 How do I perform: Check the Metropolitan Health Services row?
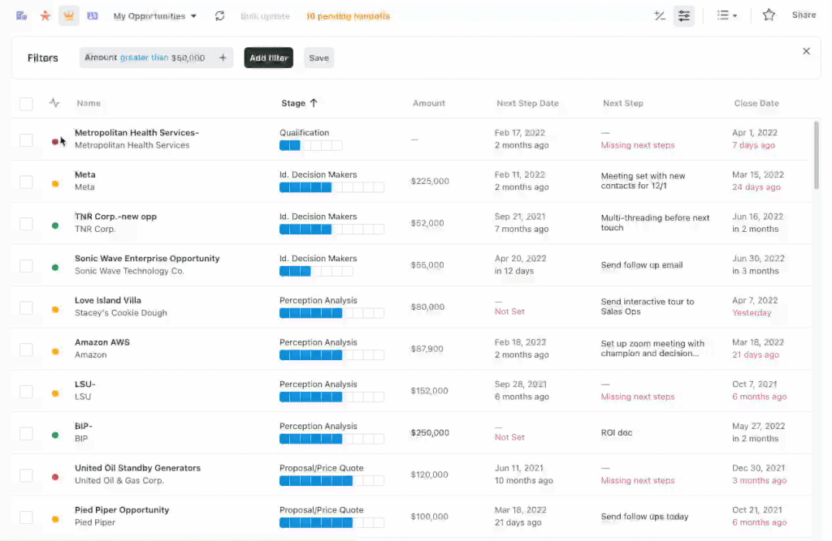(26, 140)
